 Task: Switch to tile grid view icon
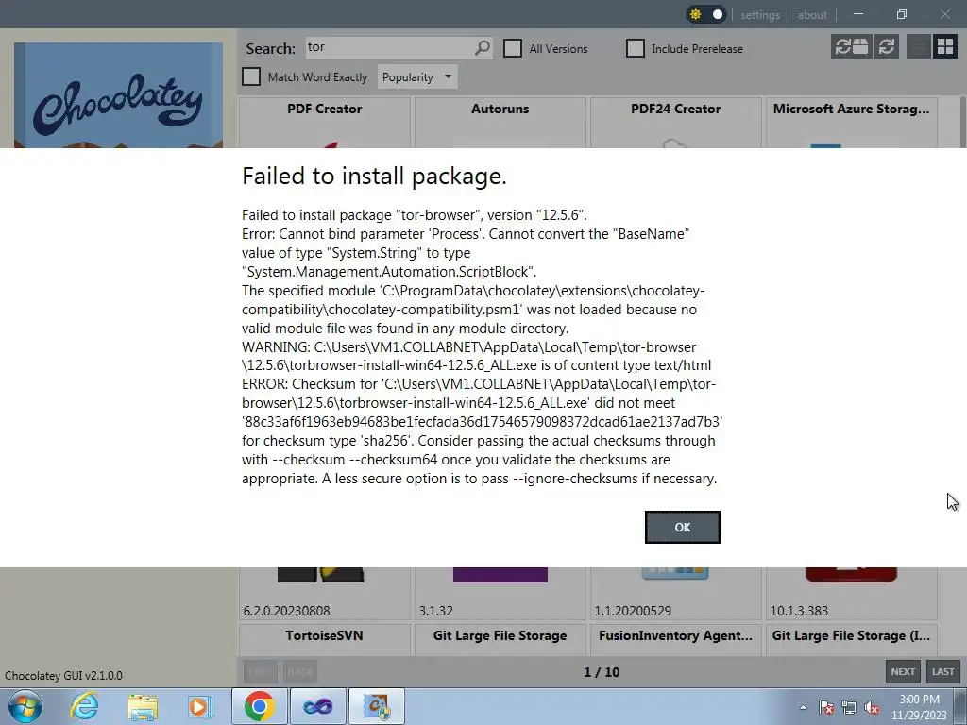pos(944,46)
